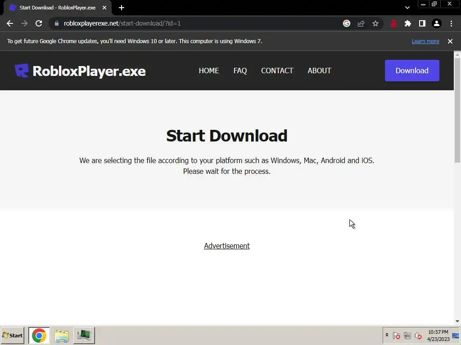The height and width of the screenshot is (345, 461).
Task: Toggle the browser side panel
Action: [422, 23]
